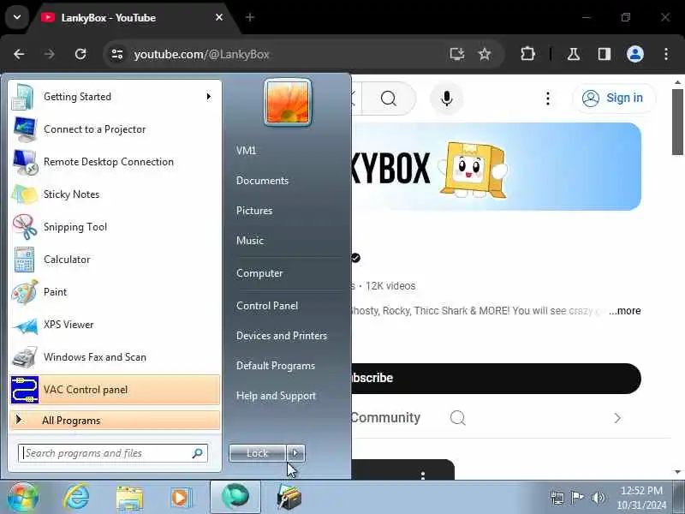This screenshot has height=514, width=685.
Task: Search within the channel magnifier icon
Action: [x=457, y=418]
